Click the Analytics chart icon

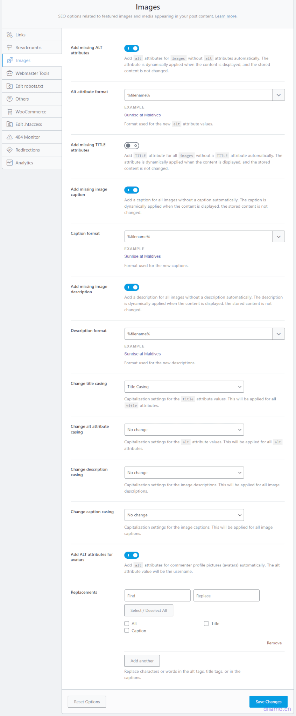tap(9, 163)
